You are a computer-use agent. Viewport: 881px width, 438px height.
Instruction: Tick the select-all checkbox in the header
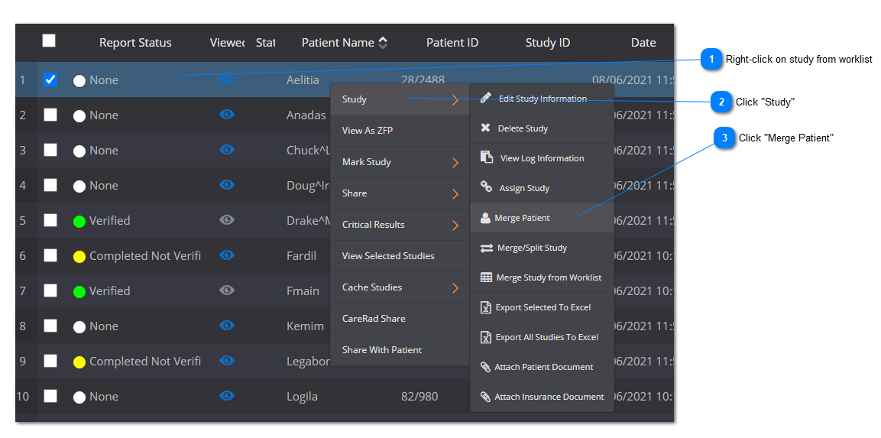49,41
